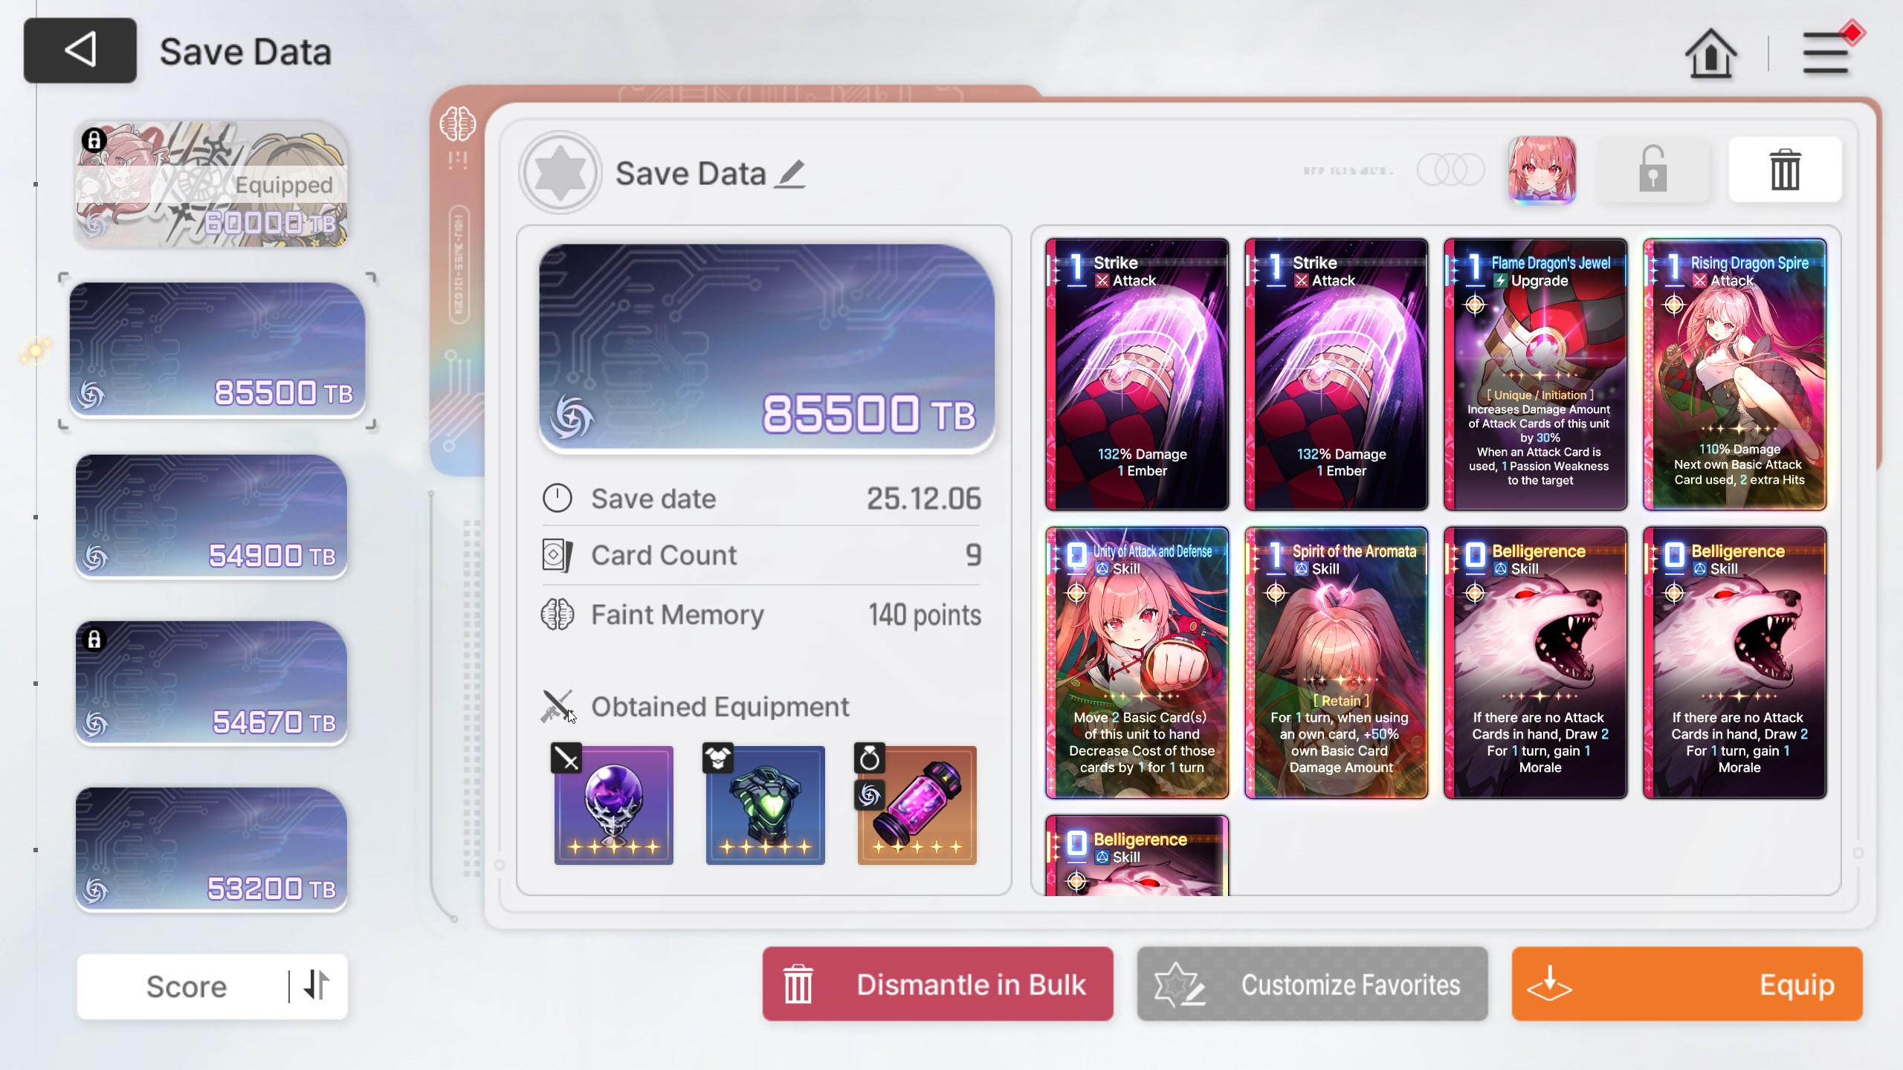Click Dismantle in Bulk button

point(937,984)
